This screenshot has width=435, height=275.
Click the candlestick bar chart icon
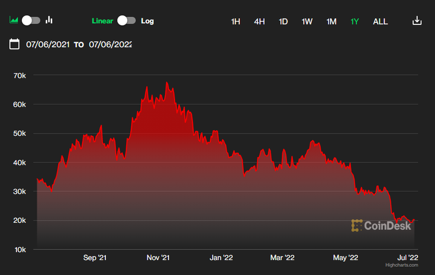pos(49,21)
